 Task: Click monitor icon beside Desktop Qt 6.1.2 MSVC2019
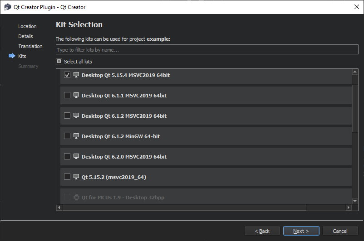76,116
